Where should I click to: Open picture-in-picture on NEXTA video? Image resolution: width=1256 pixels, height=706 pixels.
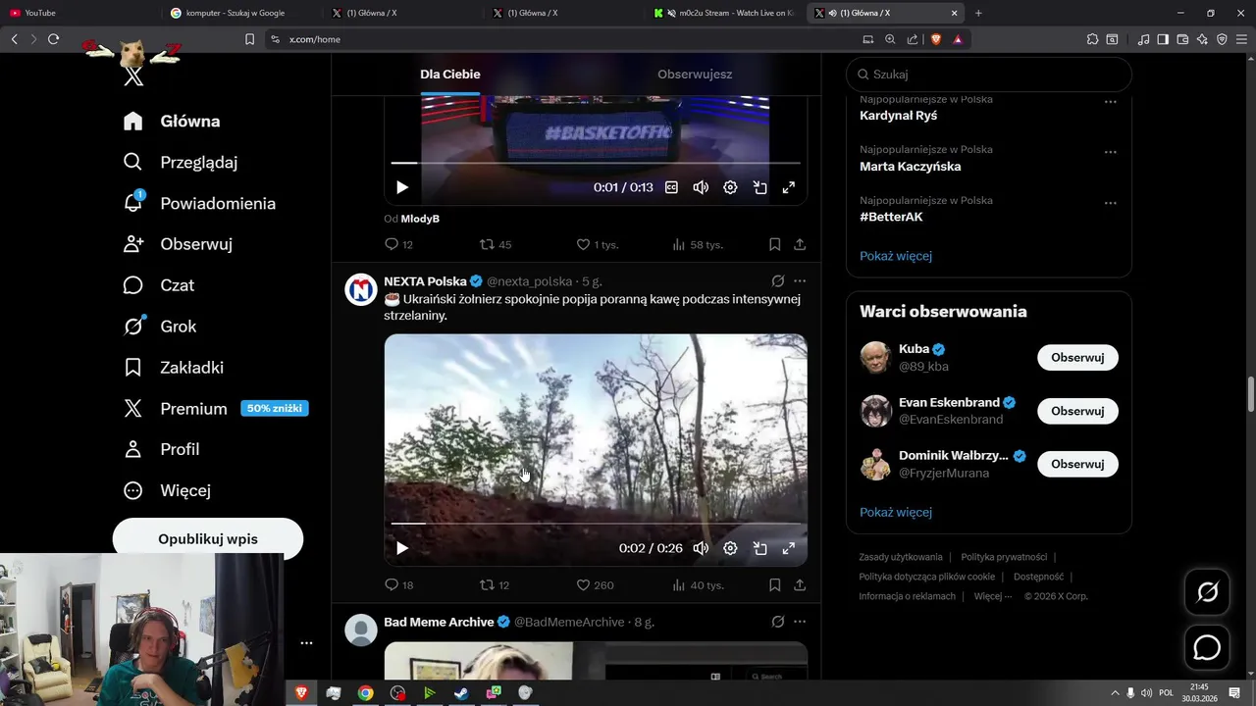tap(759, 548)
